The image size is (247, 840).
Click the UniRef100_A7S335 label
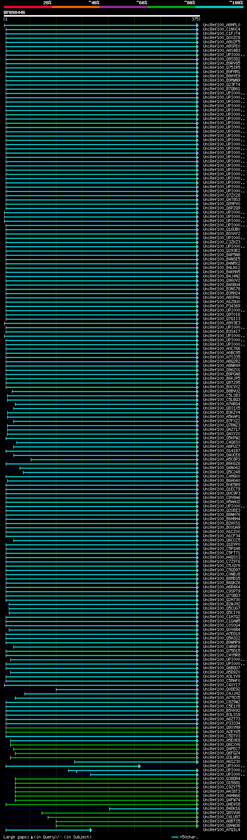tap(222, 357)
